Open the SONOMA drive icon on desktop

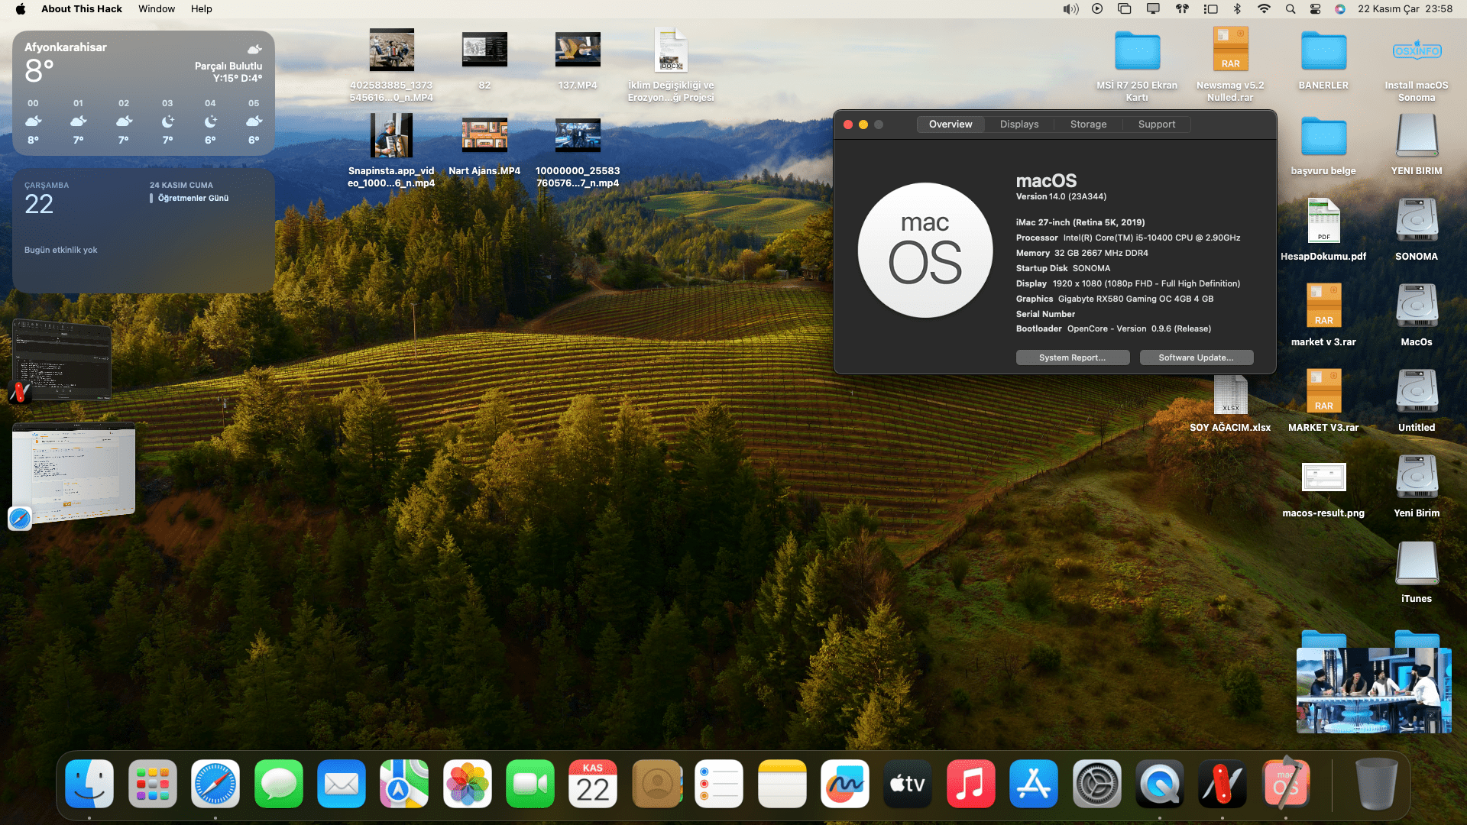1416,222
